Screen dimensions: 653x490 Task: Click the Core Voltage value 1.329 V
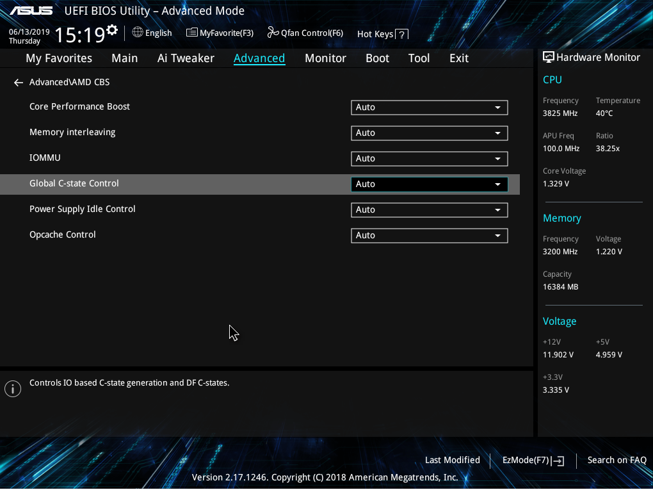pos(556,184)
